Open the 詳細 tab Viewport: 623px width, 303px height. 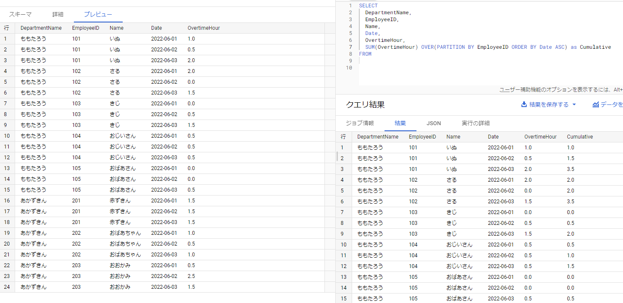58,14
